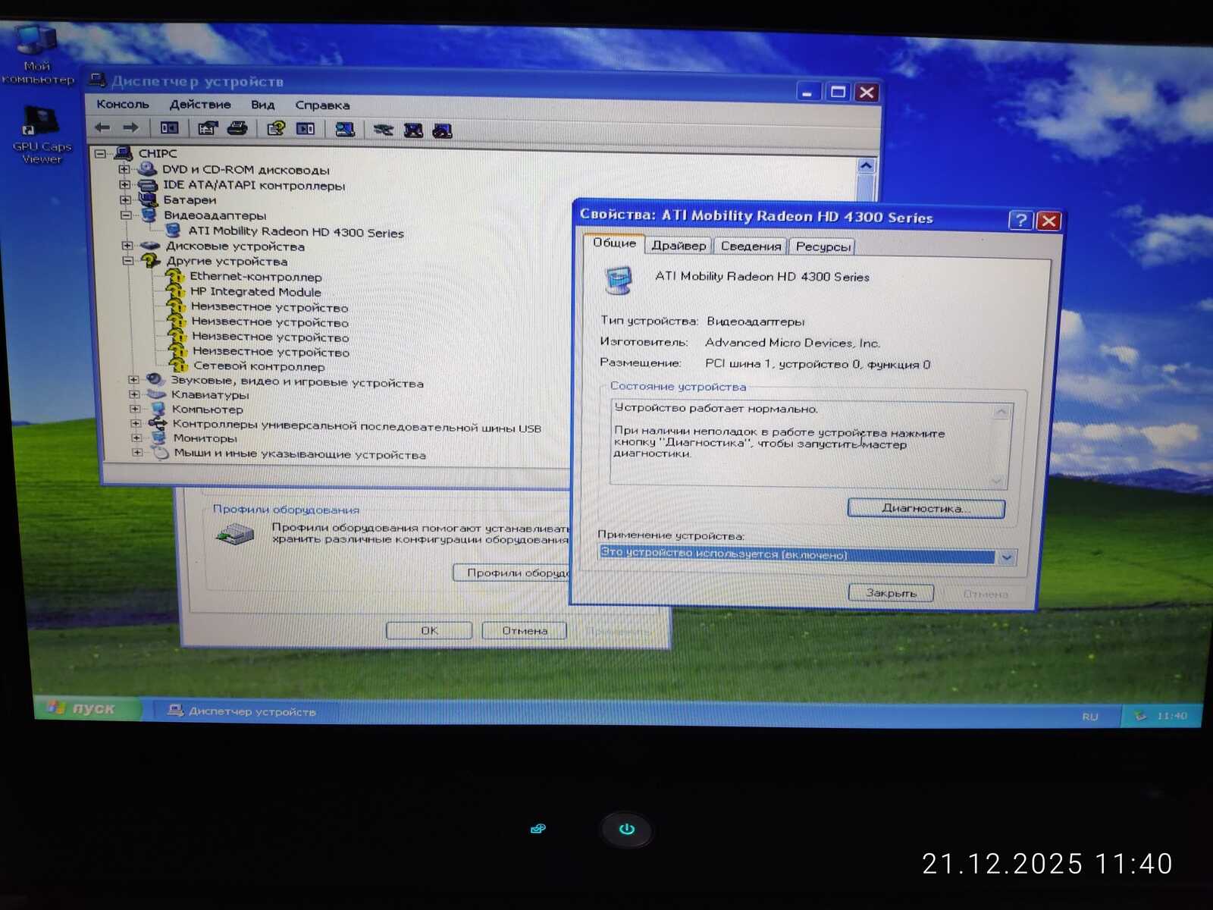Click the ? help button in properties title bar
This screenshot has height=910, width=1213.
click(1020, 220)
